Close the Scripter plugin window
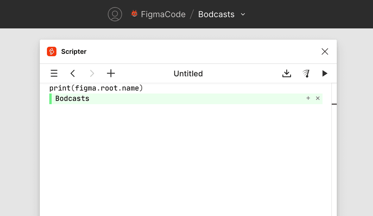Screen dimensions: 373x216 coord(325,51)
